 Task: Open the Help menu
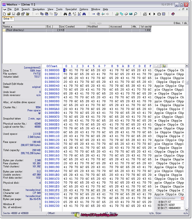coord(105,9)
